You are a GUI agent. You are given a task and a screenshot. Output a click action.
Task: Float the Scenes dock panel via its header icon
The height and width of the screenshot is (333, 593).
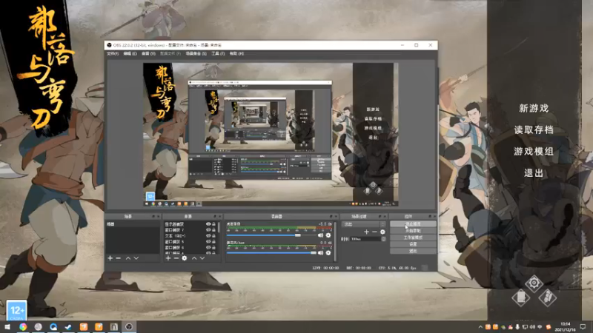(x=153, y=216)
